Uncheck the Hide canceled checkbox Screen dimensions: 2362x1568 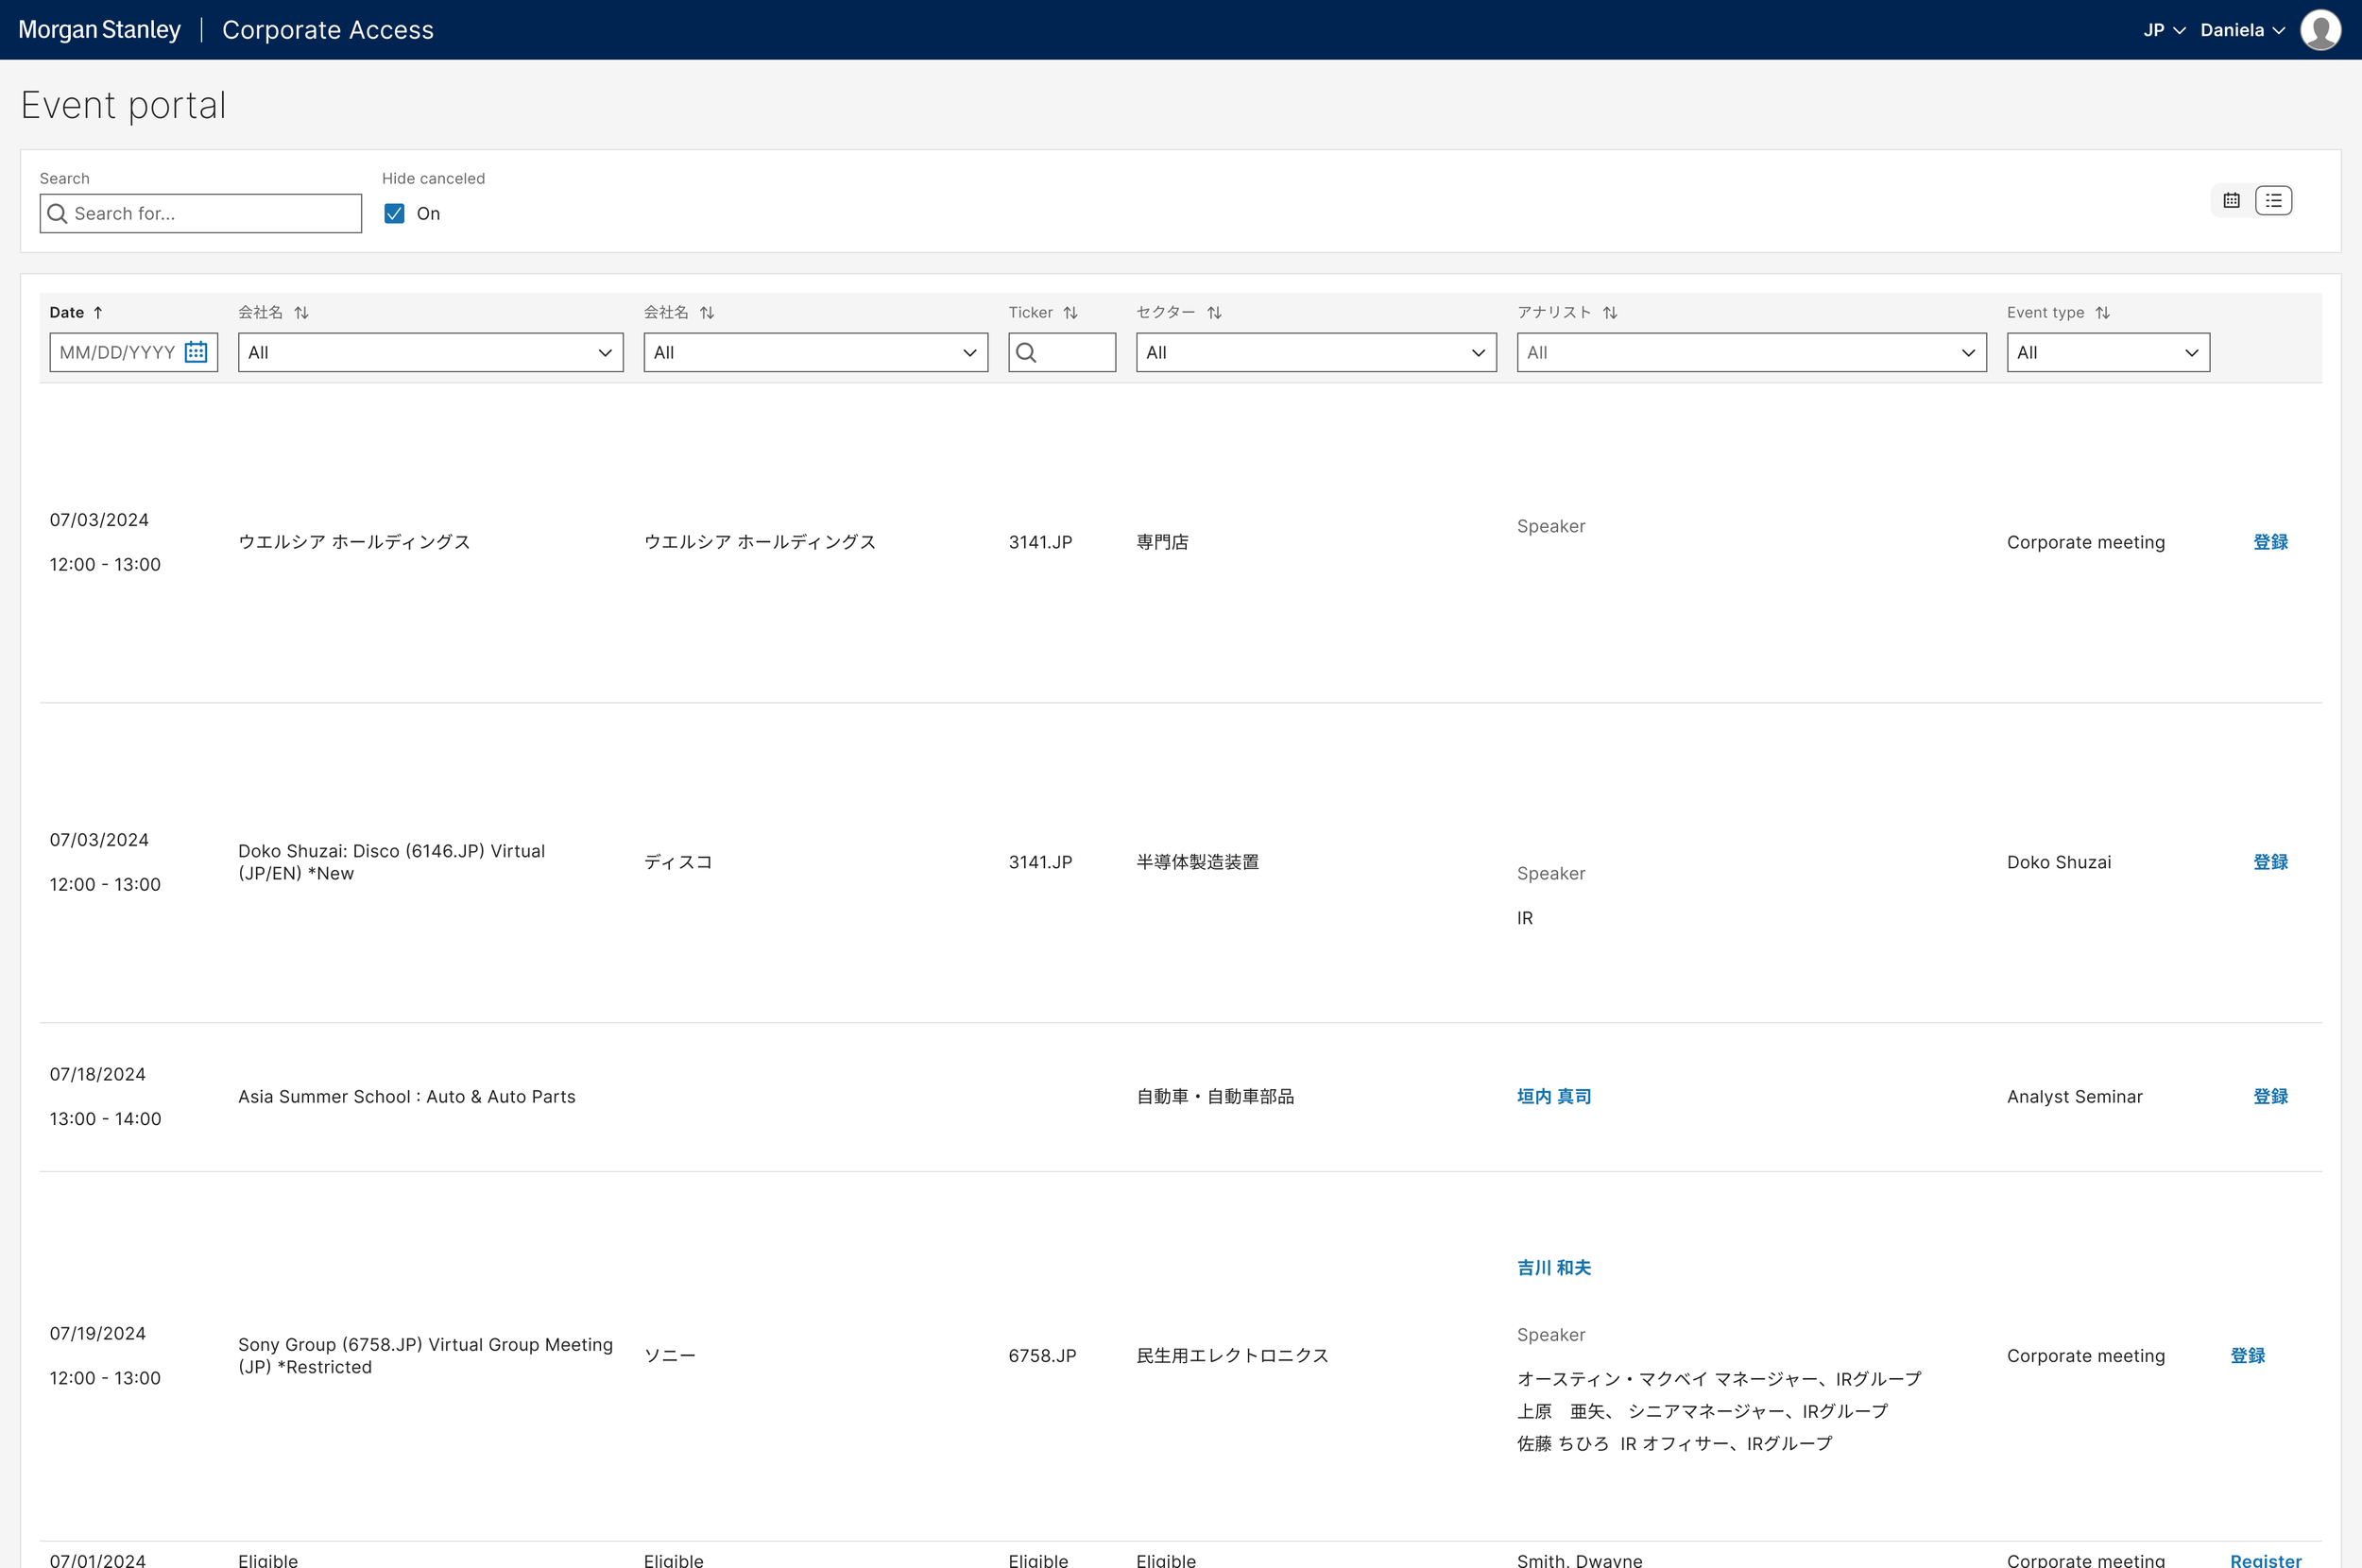click(394, 213)
